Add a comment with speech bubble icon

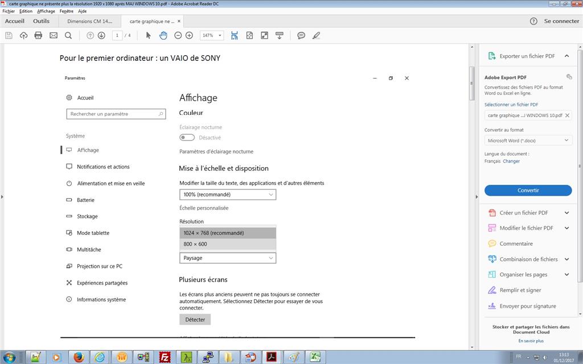tap(301, 36)
